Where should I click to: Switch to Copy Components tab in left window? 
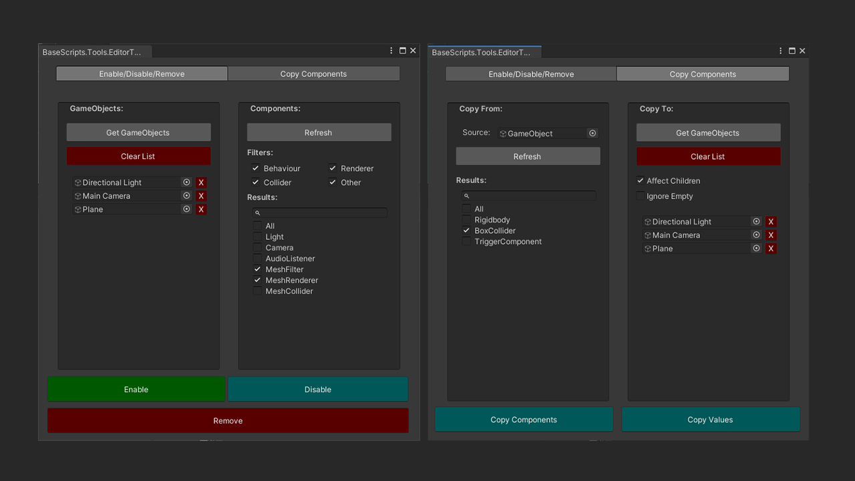[313, 74]
